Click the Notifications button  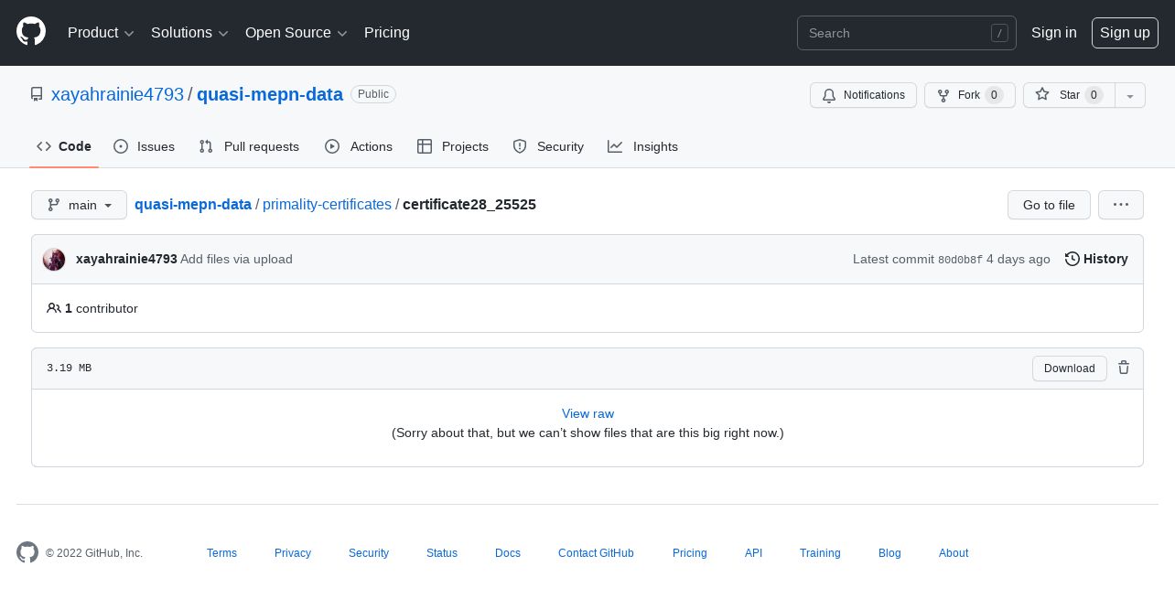(x=863, y=95)
